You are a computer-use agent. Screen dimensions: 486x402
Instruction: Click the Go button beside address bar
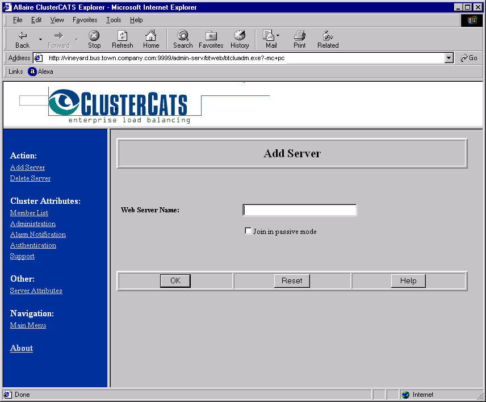pos(468,58)
